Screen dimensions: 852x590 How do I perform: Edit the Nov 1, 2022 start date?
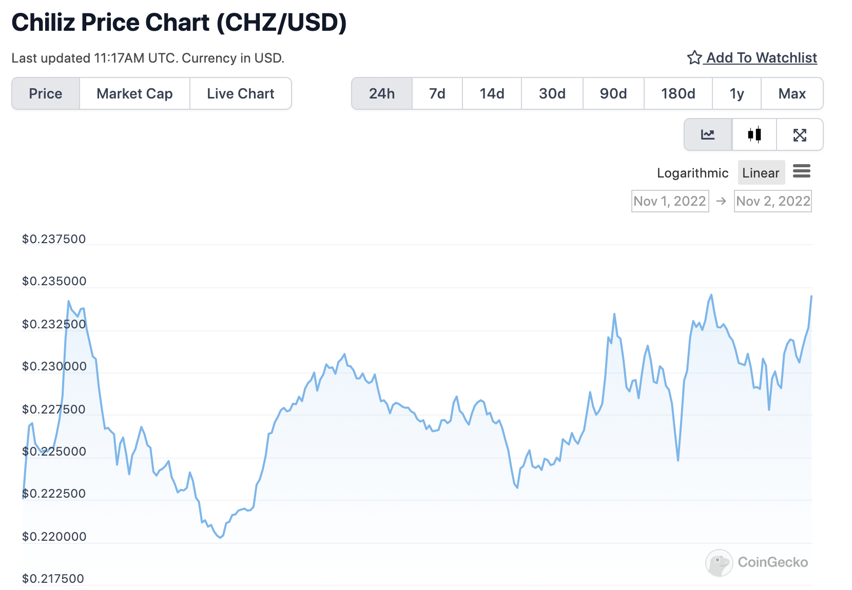pyautogui.click(x=670, y=201)
